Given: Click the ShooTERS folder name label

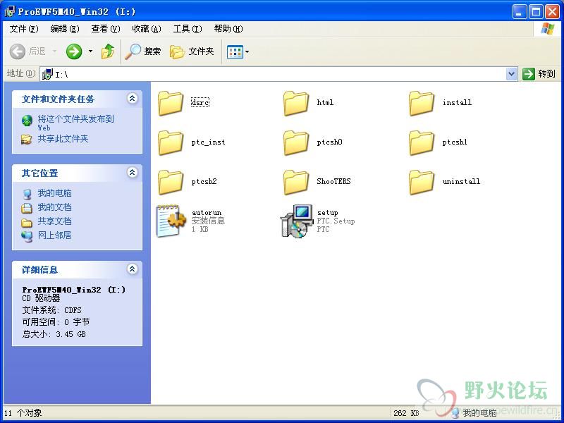Looking at the screenshot, I should (333, 181).
